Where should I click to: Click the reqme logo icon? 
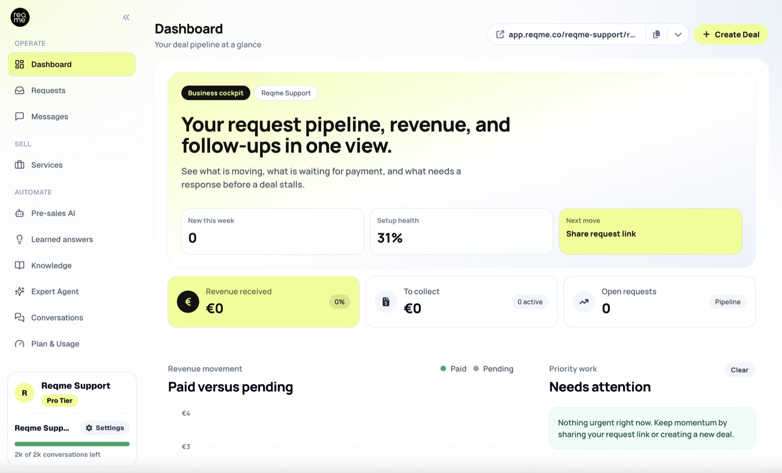(x=20, y=18)
